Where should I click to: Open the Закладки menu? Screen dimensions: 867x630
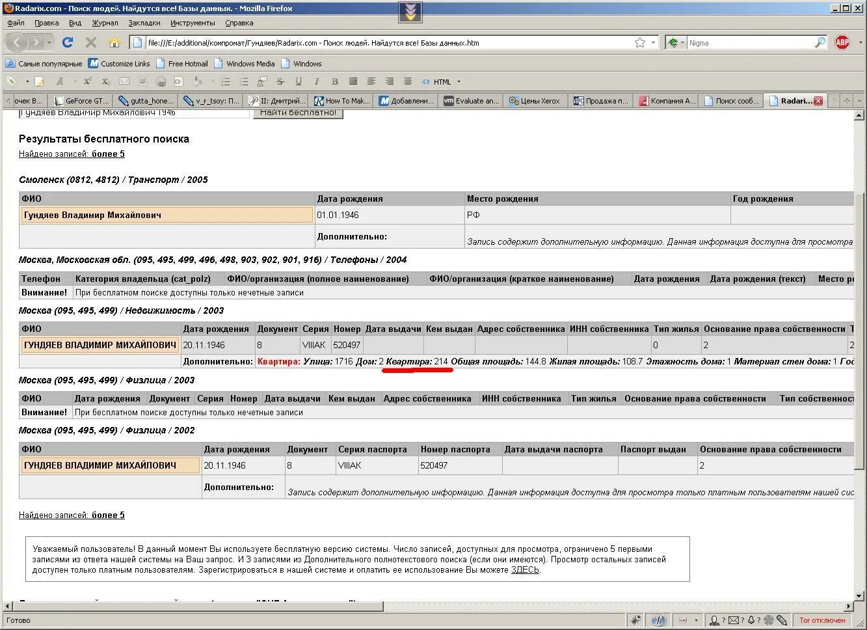click(144, 23)
